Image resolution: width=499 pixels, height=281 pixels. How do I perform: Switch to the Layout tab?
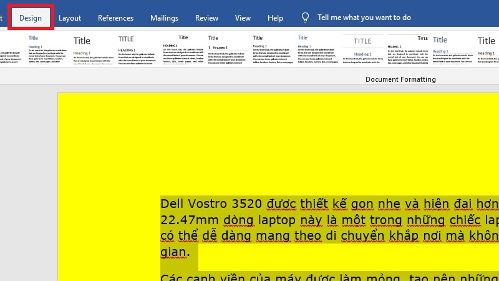[x=70, y=18]
